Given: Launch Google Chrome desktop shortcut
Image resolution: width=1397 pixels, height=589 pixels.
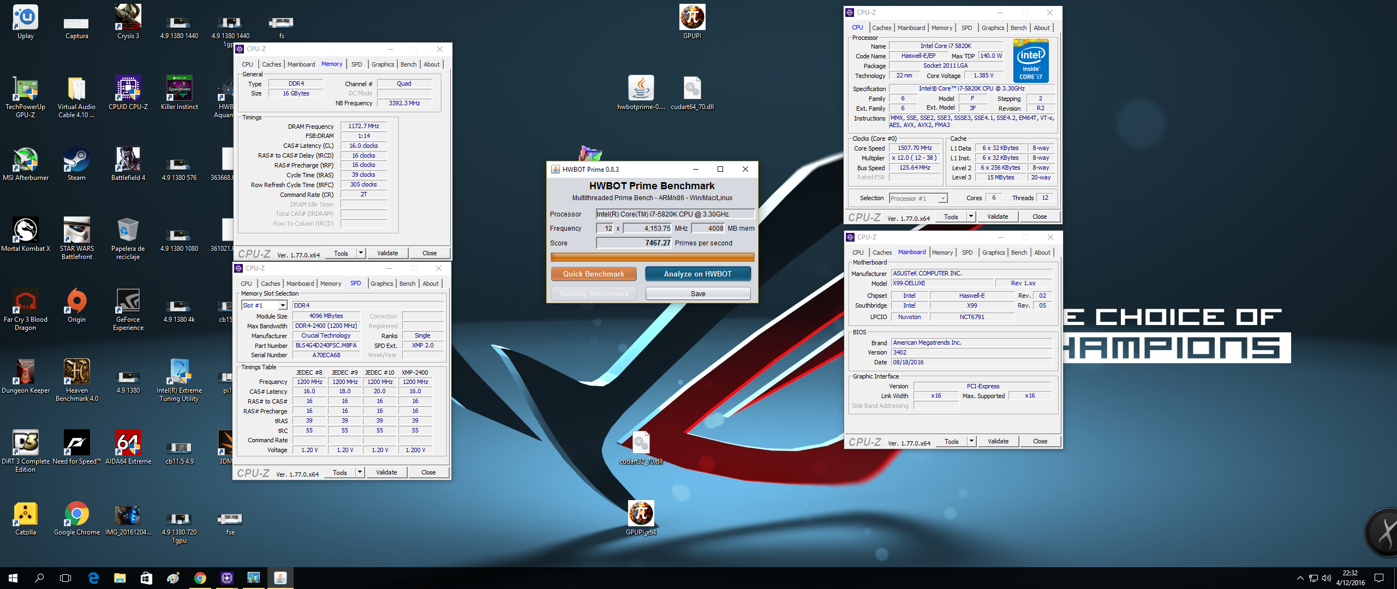Looking at the screenshot, I should click(76, 518).
